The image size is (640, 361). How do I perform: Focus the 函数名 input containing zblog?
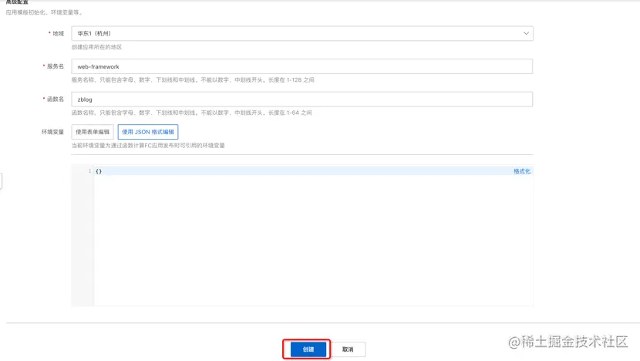302,100
